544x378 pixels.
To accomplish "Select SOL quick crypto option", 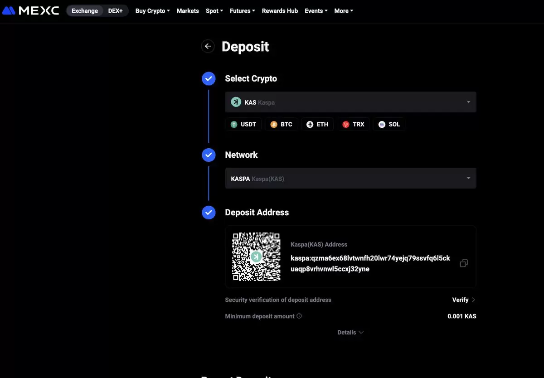I will point(389,124).
